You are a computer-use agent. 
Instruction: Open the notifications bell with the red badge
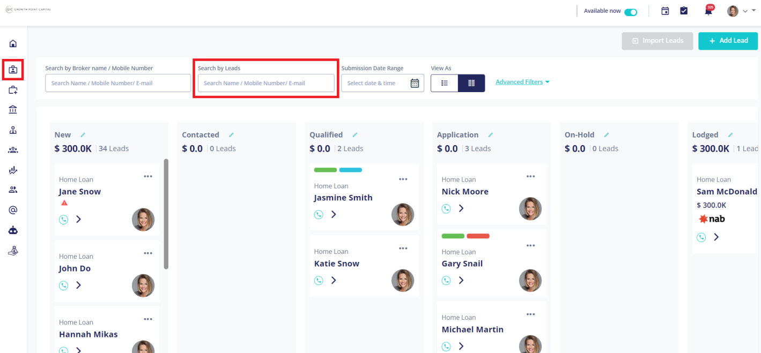pos(709,10)
